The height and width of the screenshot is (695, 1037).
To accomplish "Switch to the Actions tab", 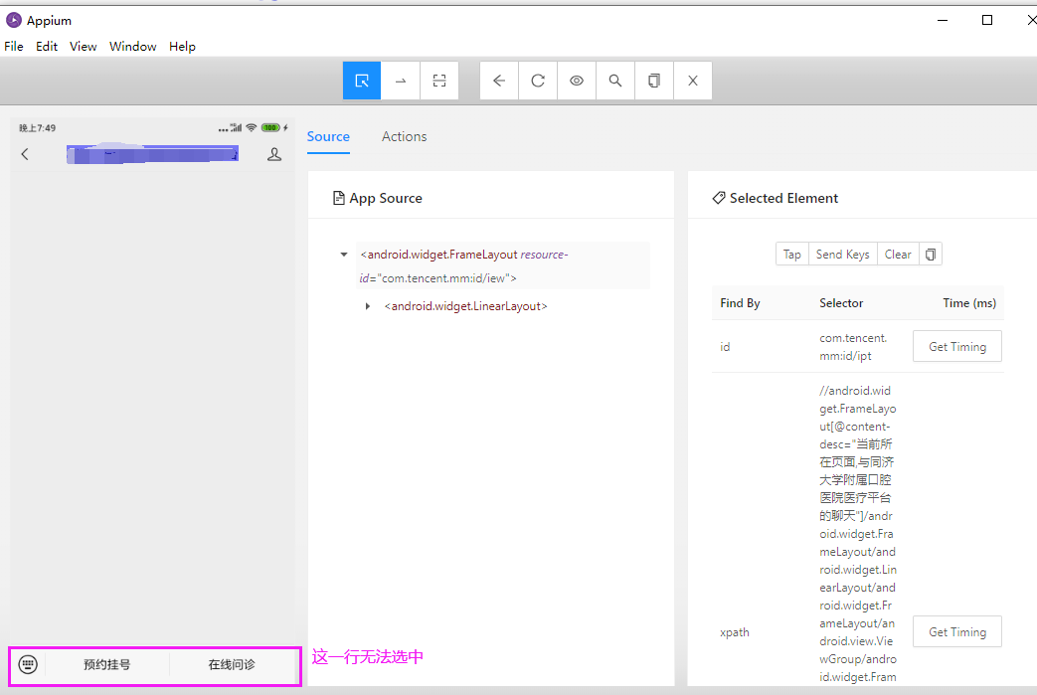I will (404, 137).
